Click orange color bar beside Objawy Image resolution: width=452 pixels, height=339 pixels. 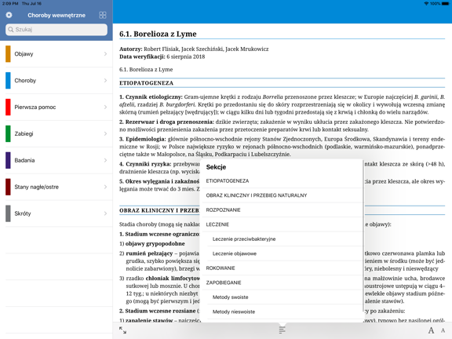click(x=8, y=54)
